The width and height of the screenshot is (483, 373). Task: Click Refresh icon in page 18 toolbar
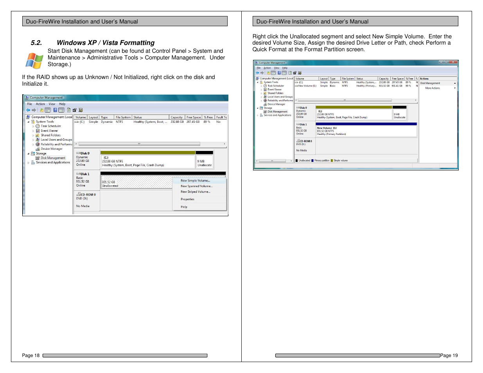click(69, 110)
